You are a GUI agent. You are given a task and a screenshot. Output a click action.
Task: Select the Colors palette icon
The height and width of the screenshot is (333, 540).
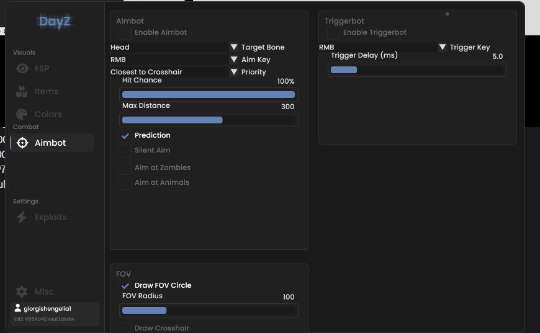coord(22,114)
